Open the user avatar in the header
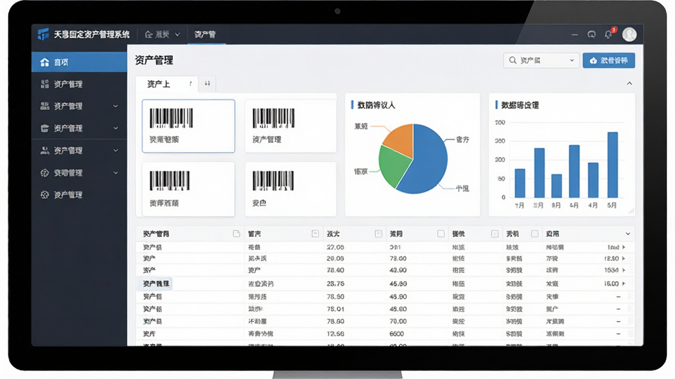 click(x=630, y=34)
